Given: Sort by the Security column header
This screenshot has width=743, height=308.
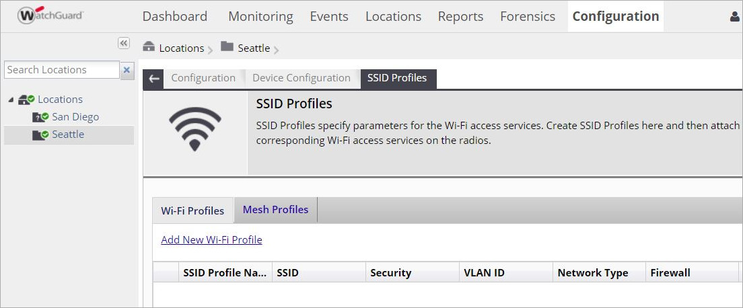Looking at the screenshot, I should [x=390, y=272].
